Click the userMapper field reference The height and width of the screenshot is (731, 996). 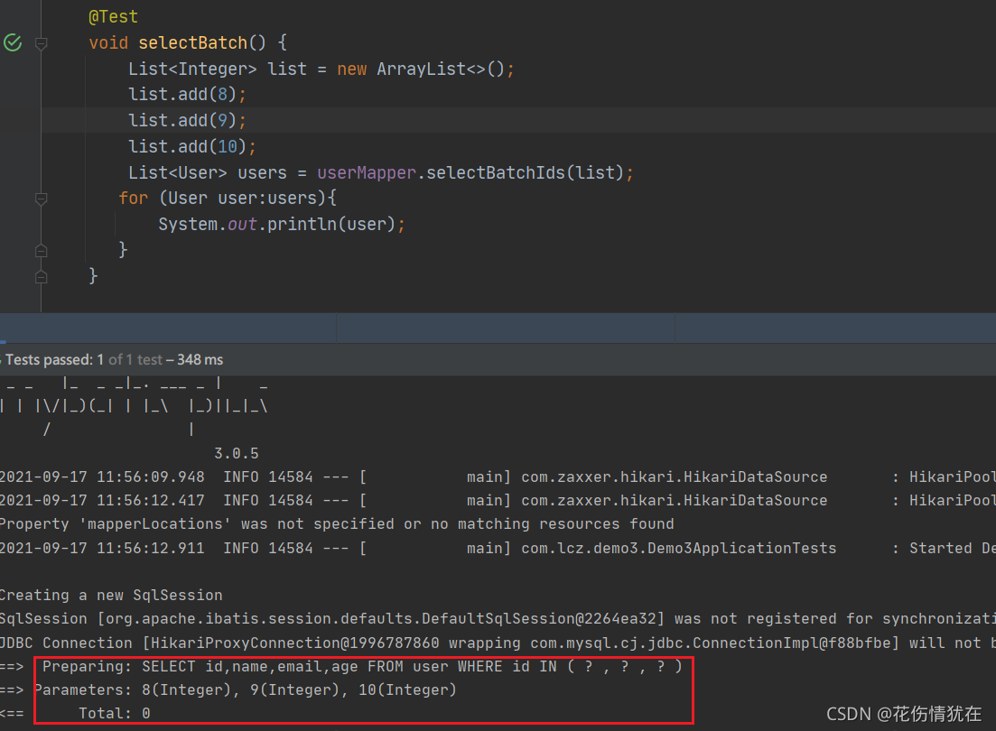click(x=367, y=172)
